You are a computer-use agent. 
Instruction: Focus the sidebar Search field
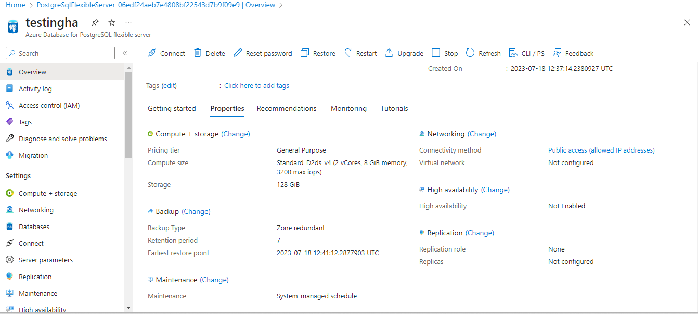[60, 53]
